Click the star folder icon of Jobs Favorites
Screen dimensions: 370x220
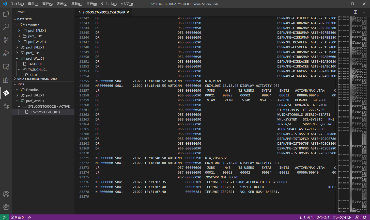point(23,90)
